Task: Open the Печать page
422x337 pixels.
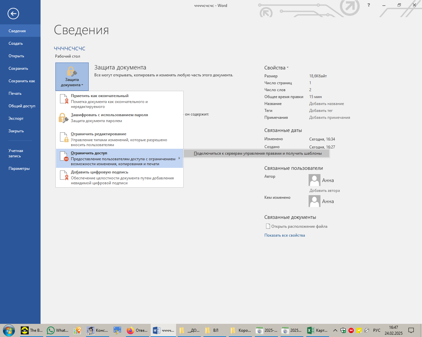Action: [x=20, y=93]
